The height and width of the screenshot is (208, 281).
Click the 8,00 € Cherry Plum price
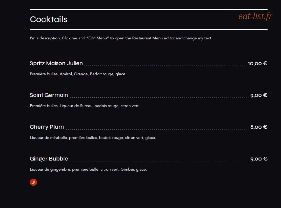point(259,127)
